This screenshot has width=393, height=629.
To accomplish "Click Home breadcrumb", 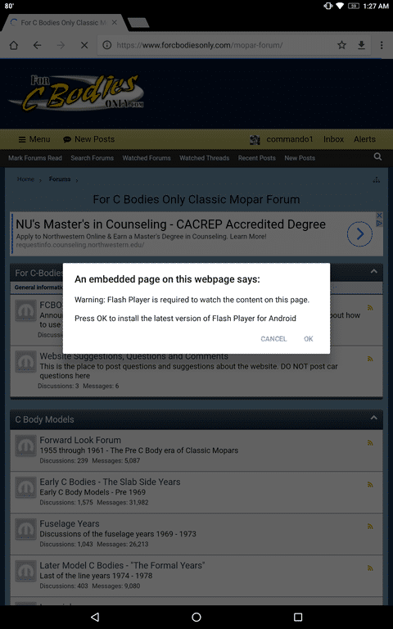I will 25,179.
